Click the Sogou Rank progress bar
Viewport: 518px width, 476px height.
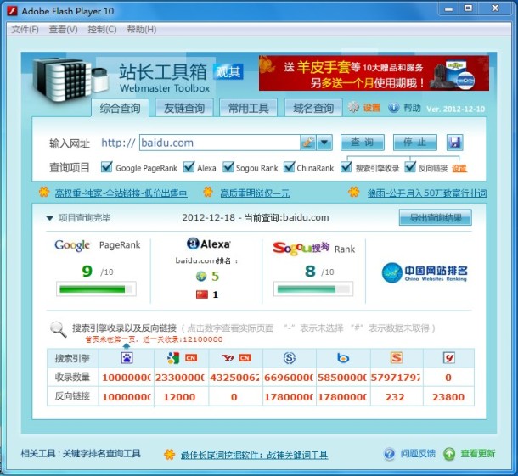pos(313,289)
